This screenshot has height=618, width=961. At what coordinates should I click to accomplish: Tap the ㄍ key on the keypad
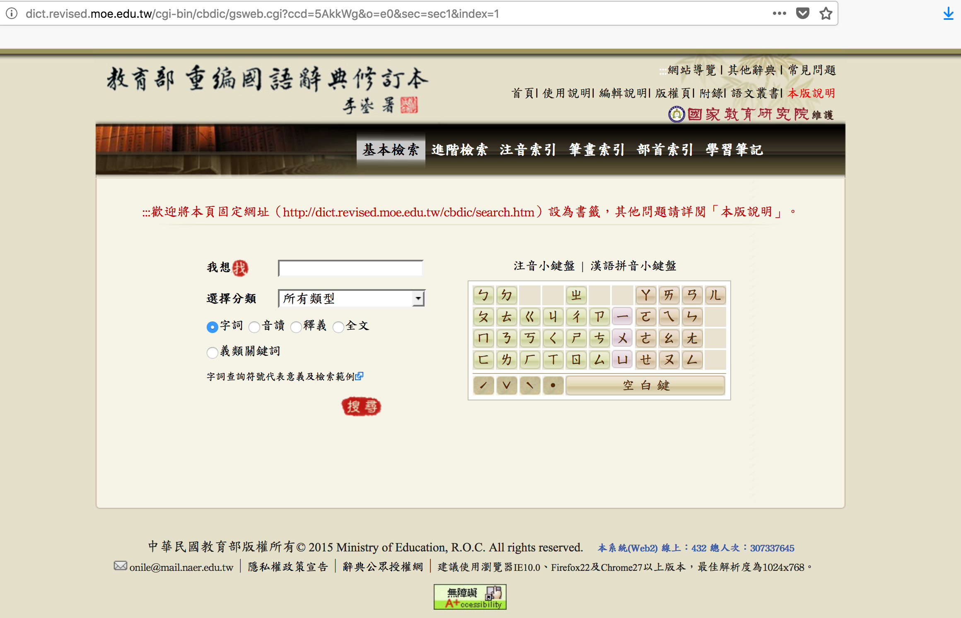(x=530, y=317)
